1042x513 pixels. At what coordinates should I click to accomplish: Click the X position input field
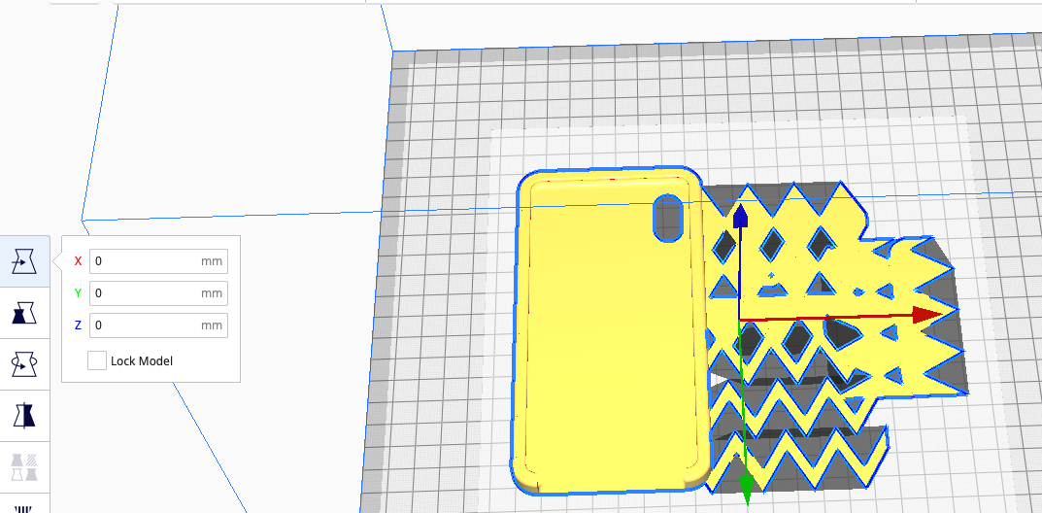pyautogui.click(x=159, y=261)
